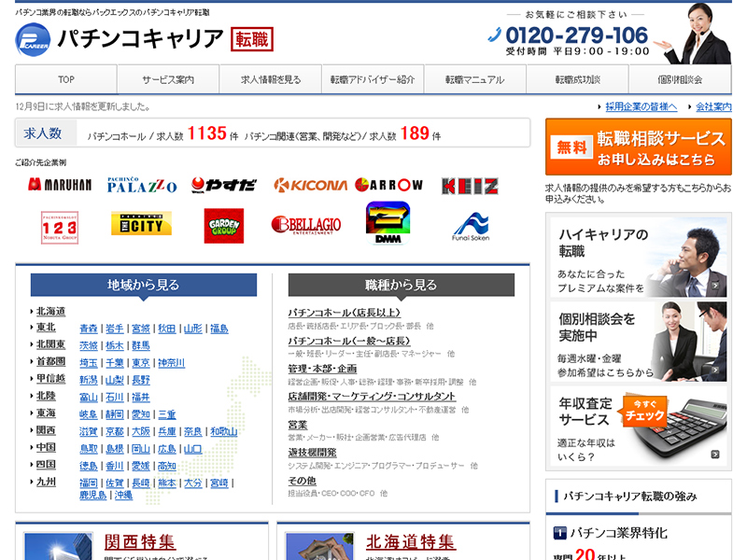Open 遊技機開発 job category link

[x=312, y=453]
